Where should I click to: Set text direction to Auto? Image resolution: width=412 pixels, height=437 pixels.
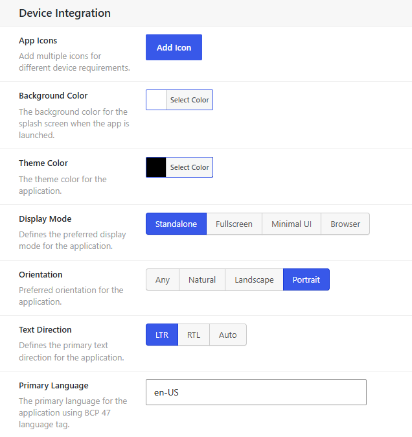tap(228, 335)
